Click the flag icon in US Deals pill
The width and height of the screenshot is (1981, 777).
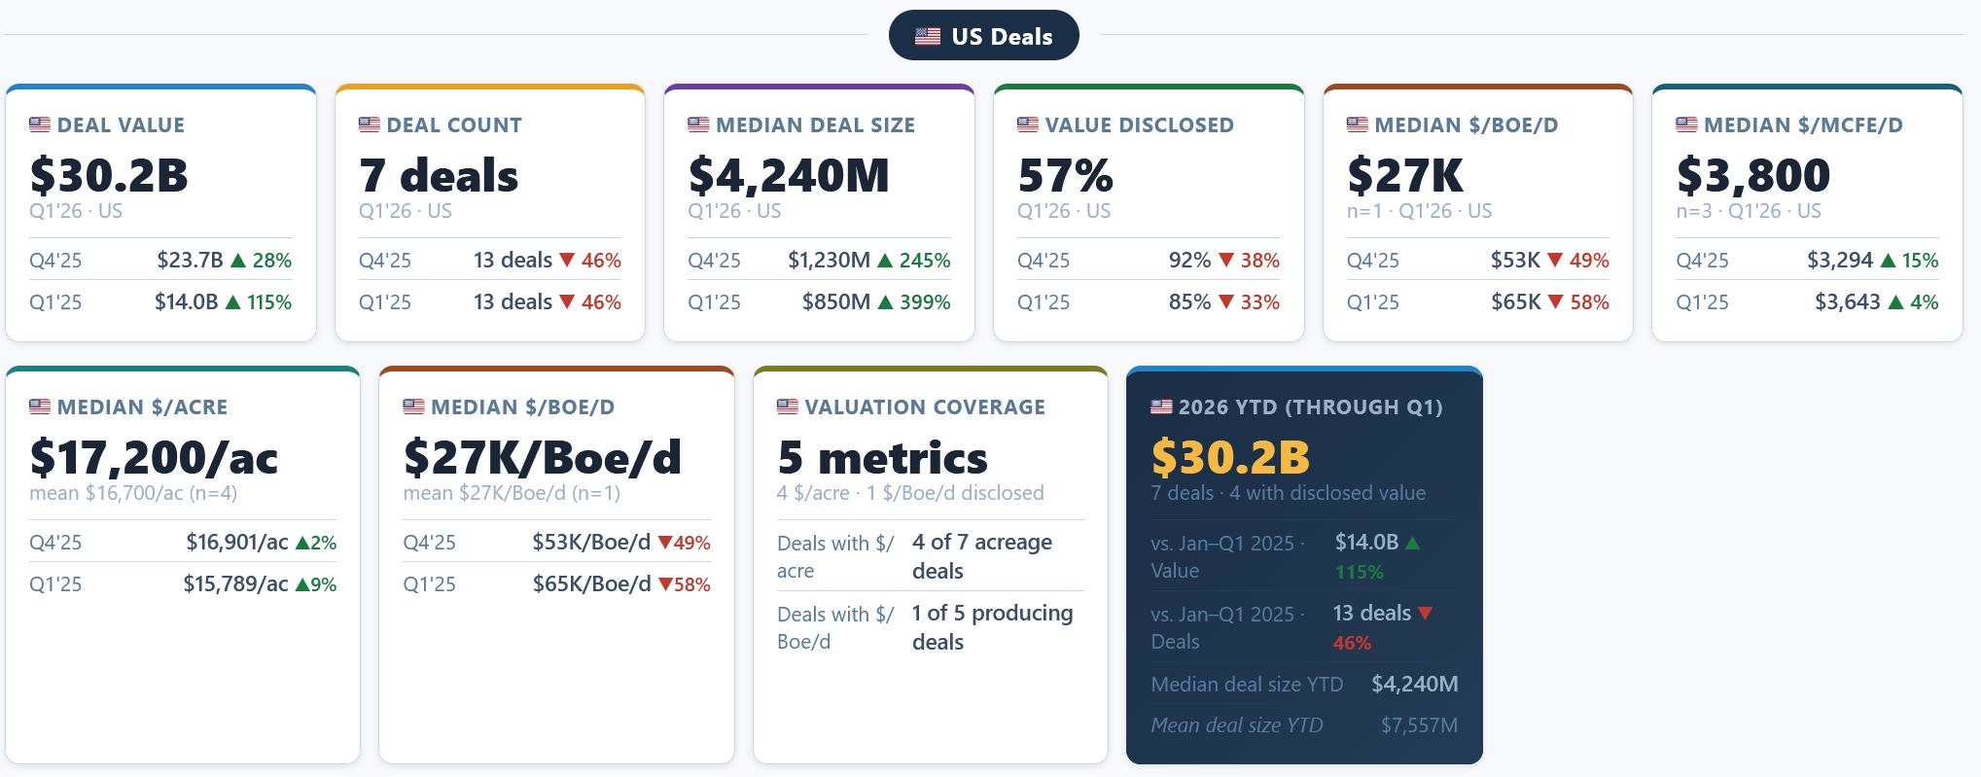point(928,37)
